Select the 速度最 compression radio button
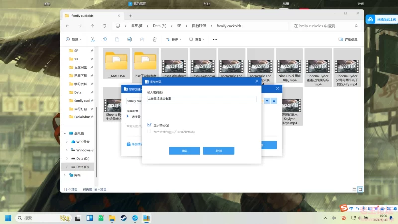The height and width of the screenshot is (224, 398). pyautogui.click(x=128, y=116)
